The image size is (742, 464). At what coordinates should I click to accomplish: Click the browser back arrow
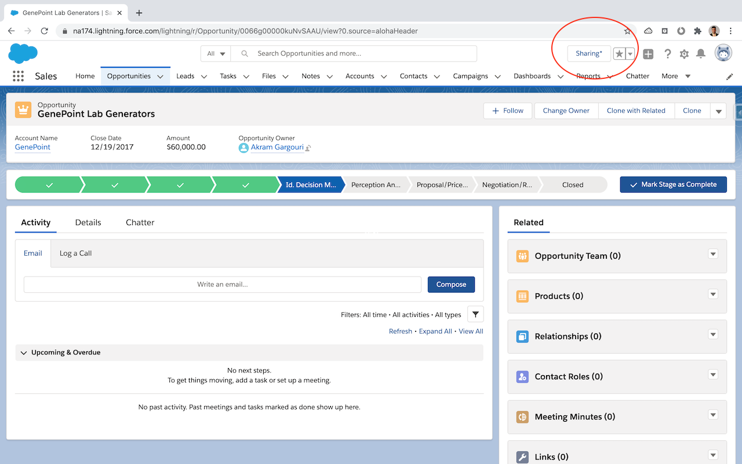point(12,31)
